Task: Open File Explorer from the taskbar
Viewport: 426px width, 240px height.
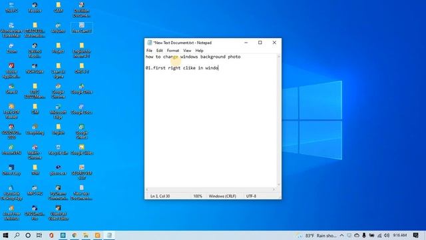Action: coord(86,235)
